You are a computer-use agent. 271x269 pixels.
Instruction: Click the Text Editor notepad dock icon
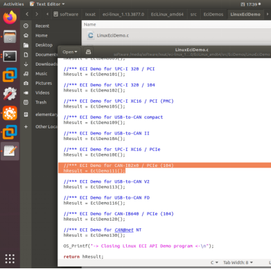pos(10,151)
